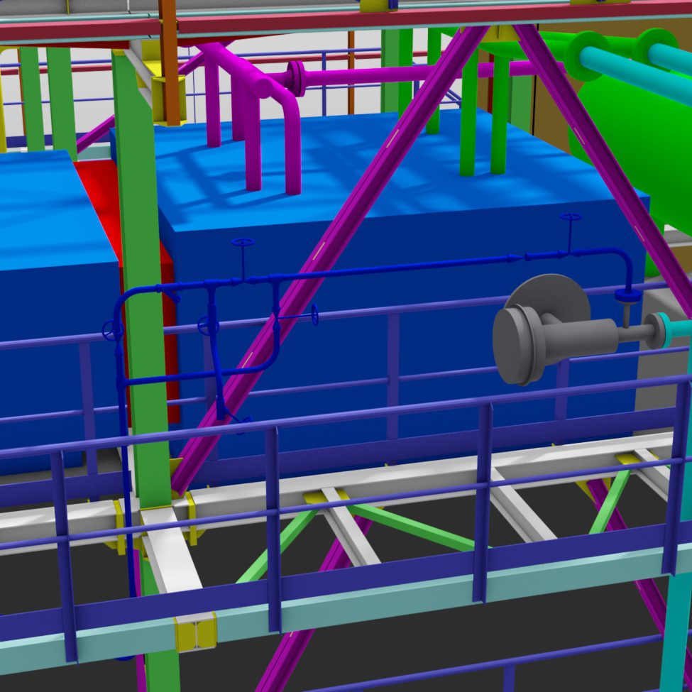The image size is (692, 692).
Task: Click the blue valve handwheel above left pipe
Action: coord(243,243)
